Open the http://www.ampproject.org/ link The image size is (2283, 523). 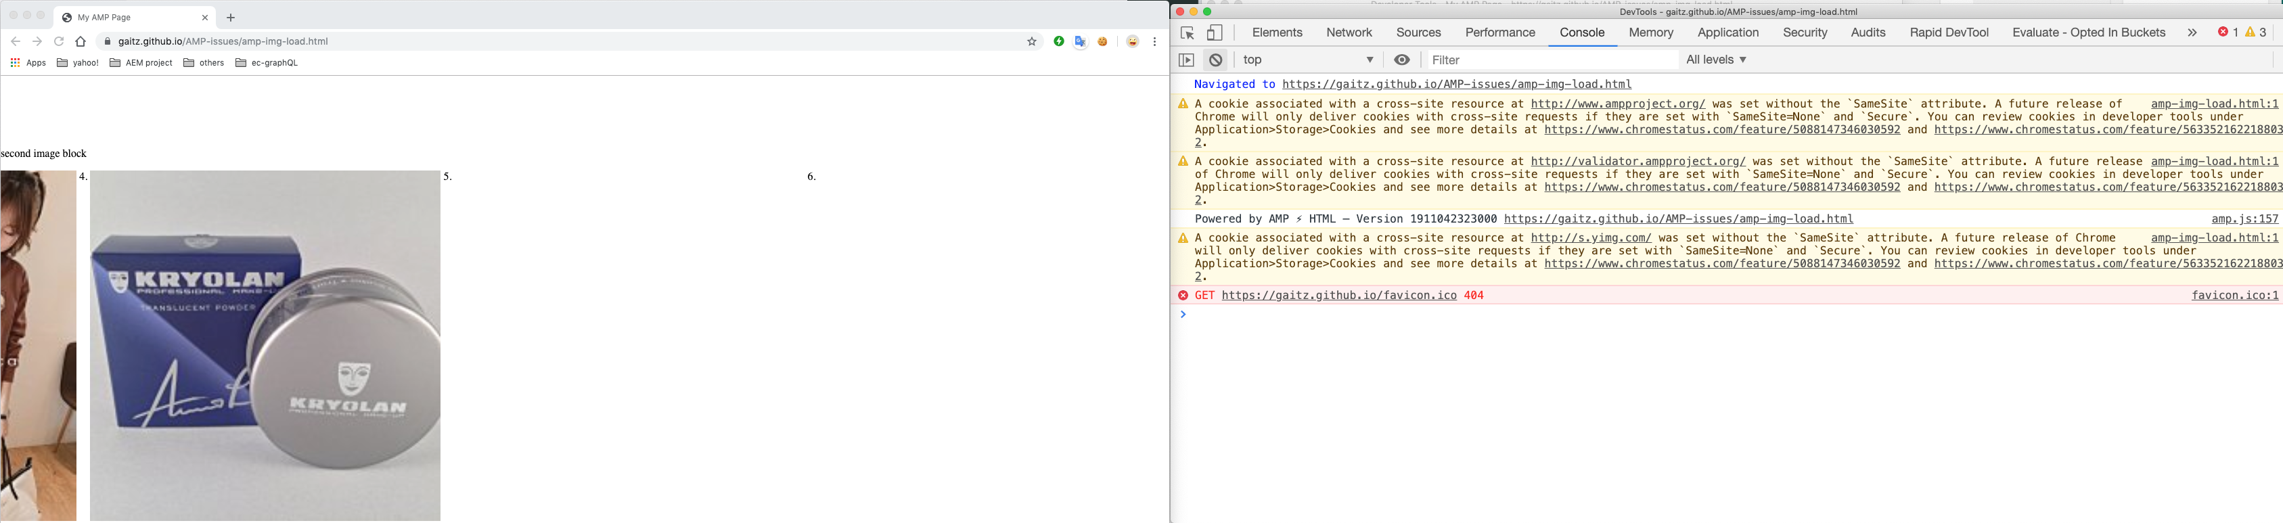[1617, 105]
